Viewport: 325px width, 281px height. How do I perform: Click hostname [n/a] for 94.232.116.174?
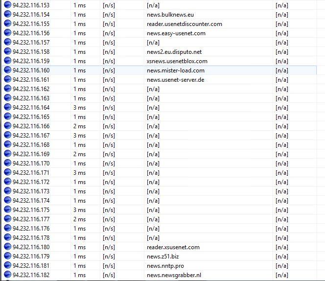click(x=153, y=201)
